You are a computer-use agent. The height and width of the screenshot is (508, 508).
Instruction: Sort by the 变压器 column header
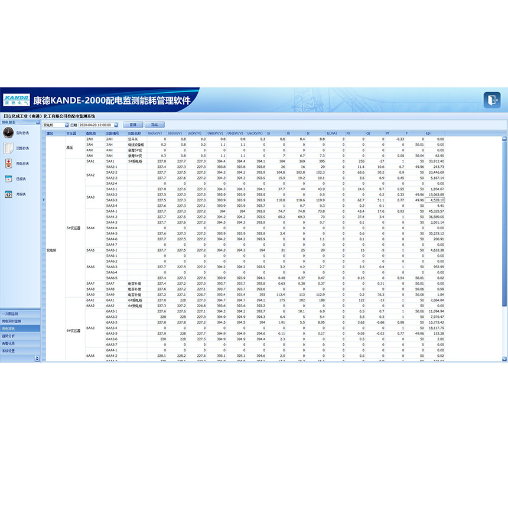coord(75,133)
